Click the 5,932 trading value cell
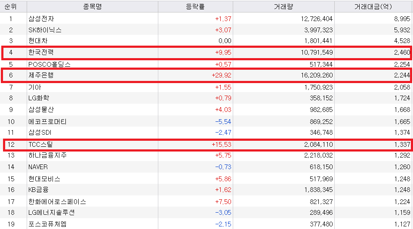 point(402,30)
